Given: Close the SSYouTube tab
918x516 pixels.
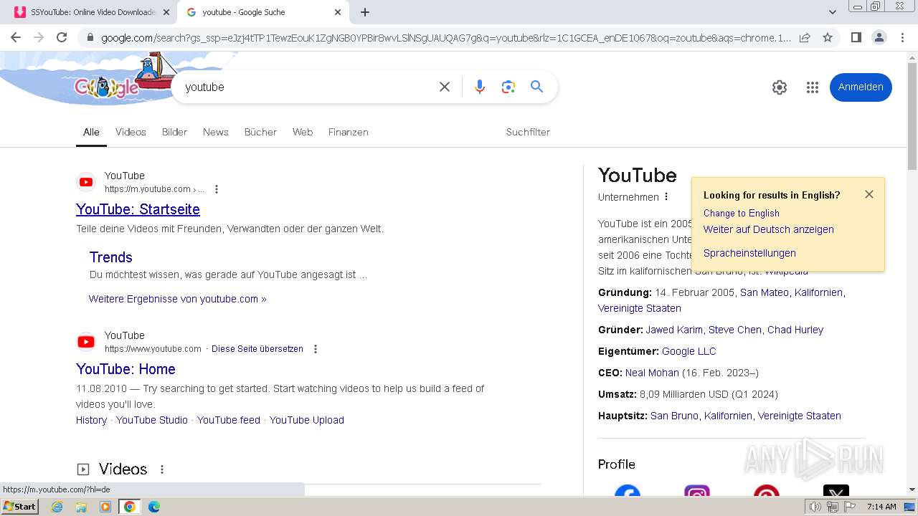Looking at the screenshot, I should click(166, 12).
